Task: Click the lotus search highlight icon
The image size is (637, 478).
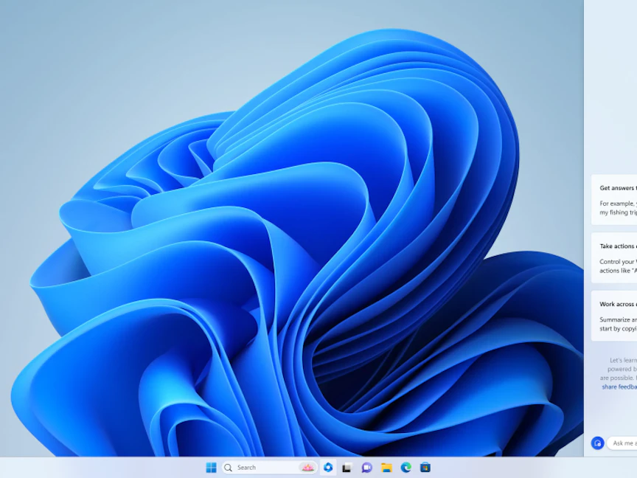Action: pos(306,467)
